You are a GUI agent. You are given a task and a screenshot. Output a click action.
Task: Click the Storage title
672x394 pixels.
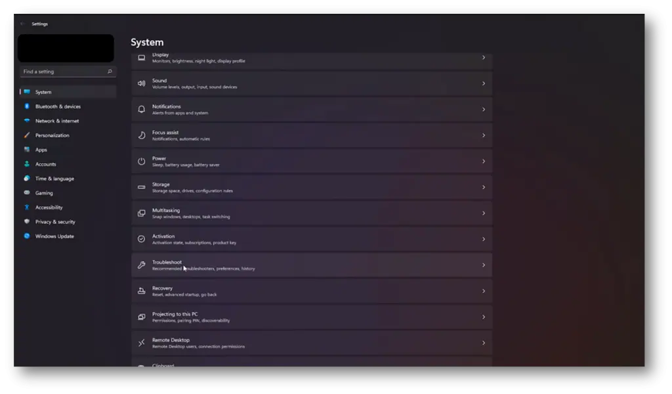pyautogui.click(x=161, y=185)
